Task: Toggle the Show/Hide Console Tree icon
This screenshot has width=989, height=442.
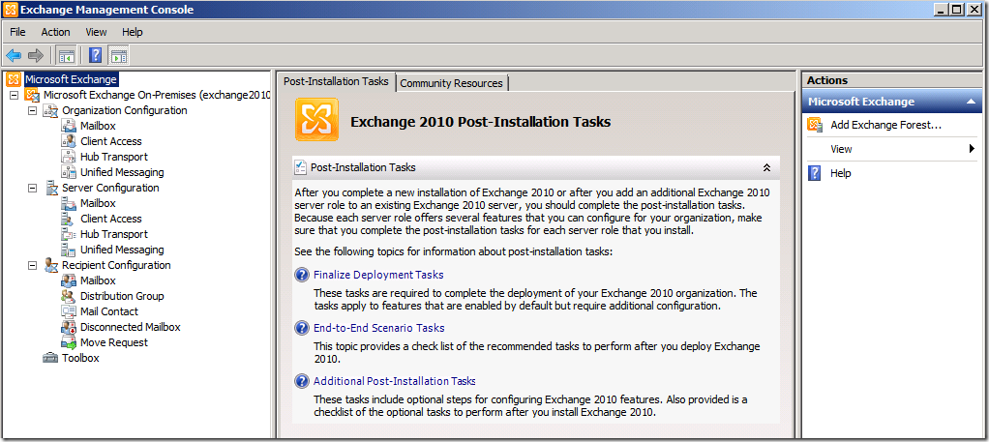Action: point(66,55)
